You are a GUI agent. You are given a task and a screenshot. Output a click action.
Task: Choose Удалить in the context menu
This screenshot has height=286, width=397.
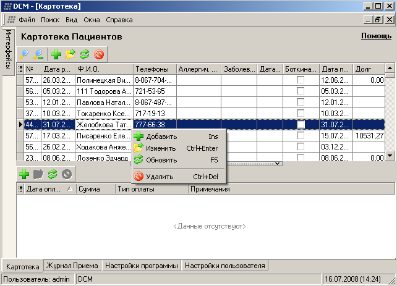click(179, 177)
